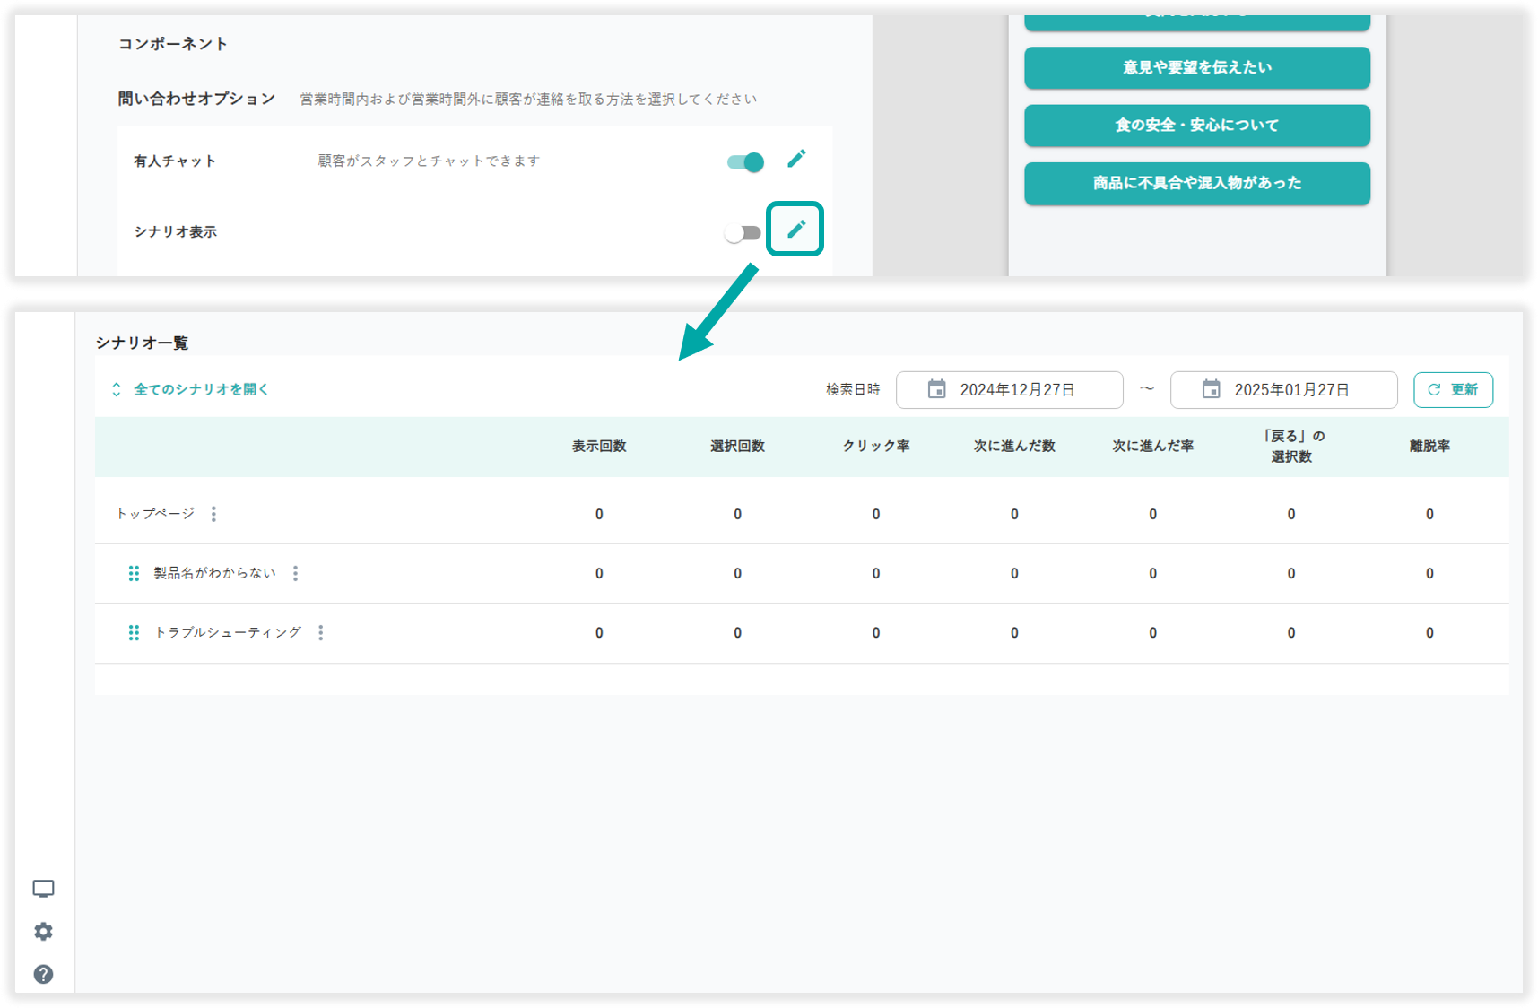Click the 問い合わせオプション label
Viewport: 1538px width, 1008px height.
pos(196,99)
